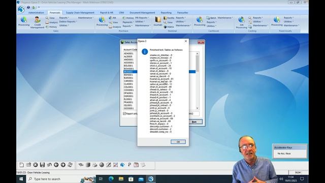Close the Opera 3 message dialog
Viewport: 325px width, 183px height.
point(186,41)
